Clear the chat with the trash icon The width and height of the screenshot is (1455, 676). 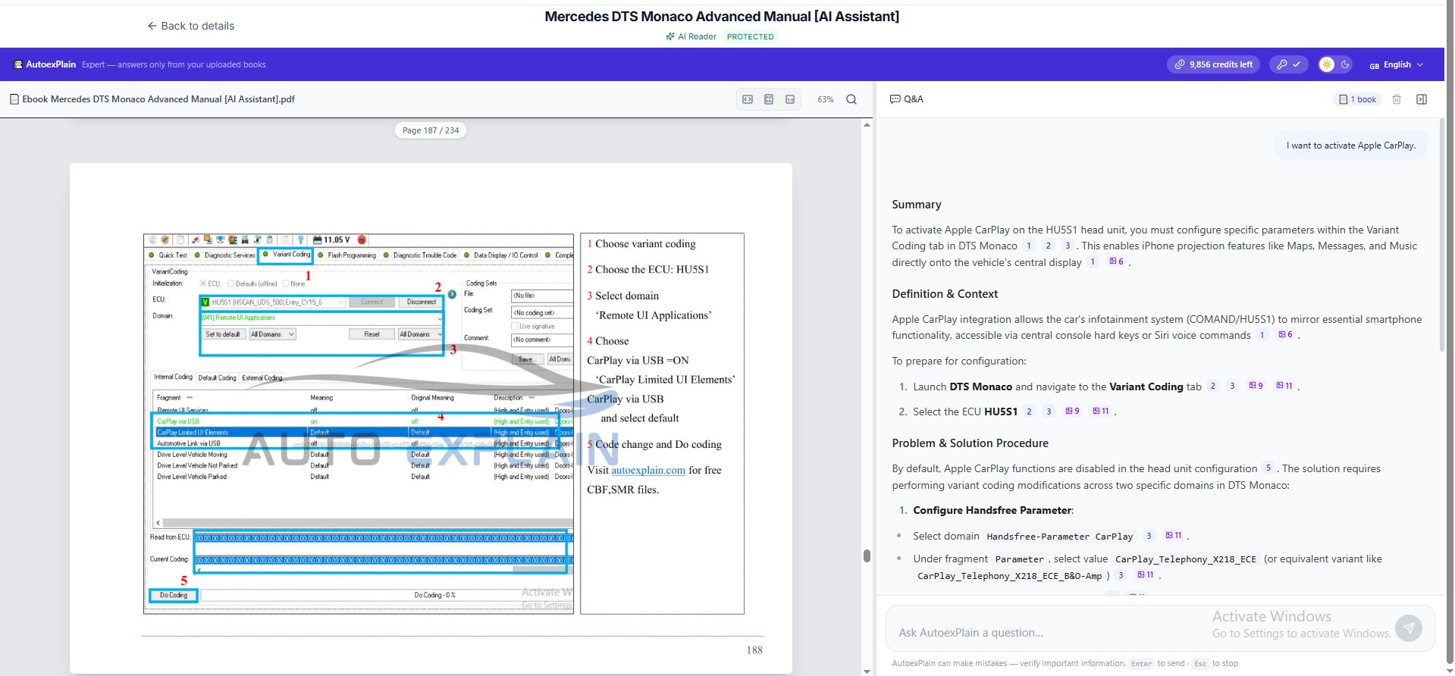pyautogui.click(x=1397, y=99)
